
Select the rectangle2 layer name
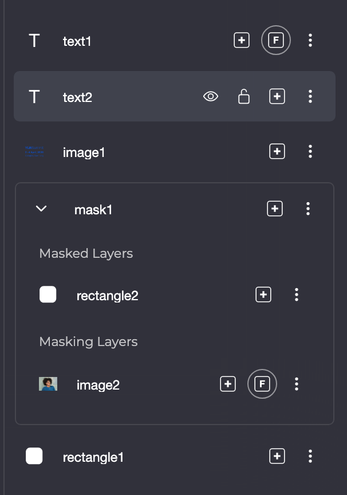108,296
